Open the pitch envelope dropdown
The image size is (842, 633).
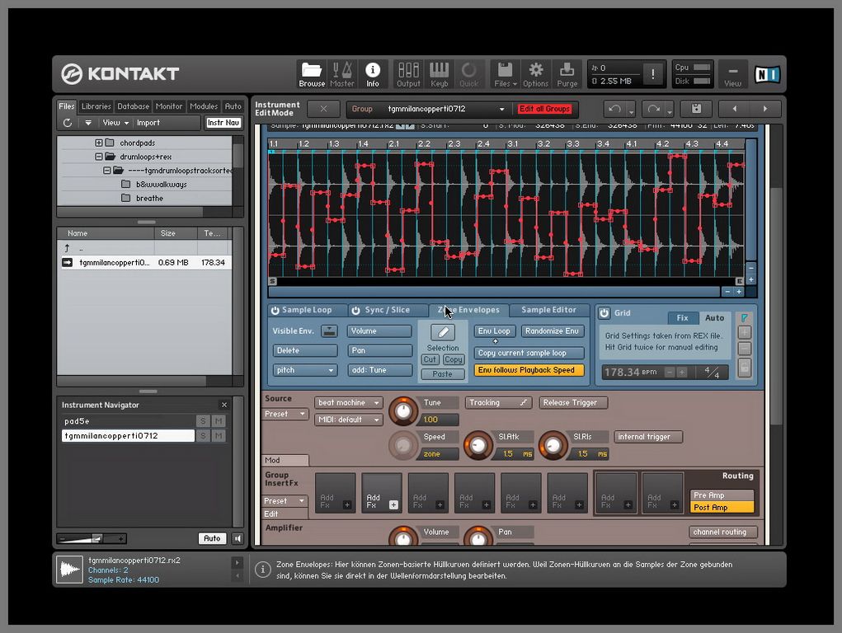(x=305, y=370)
